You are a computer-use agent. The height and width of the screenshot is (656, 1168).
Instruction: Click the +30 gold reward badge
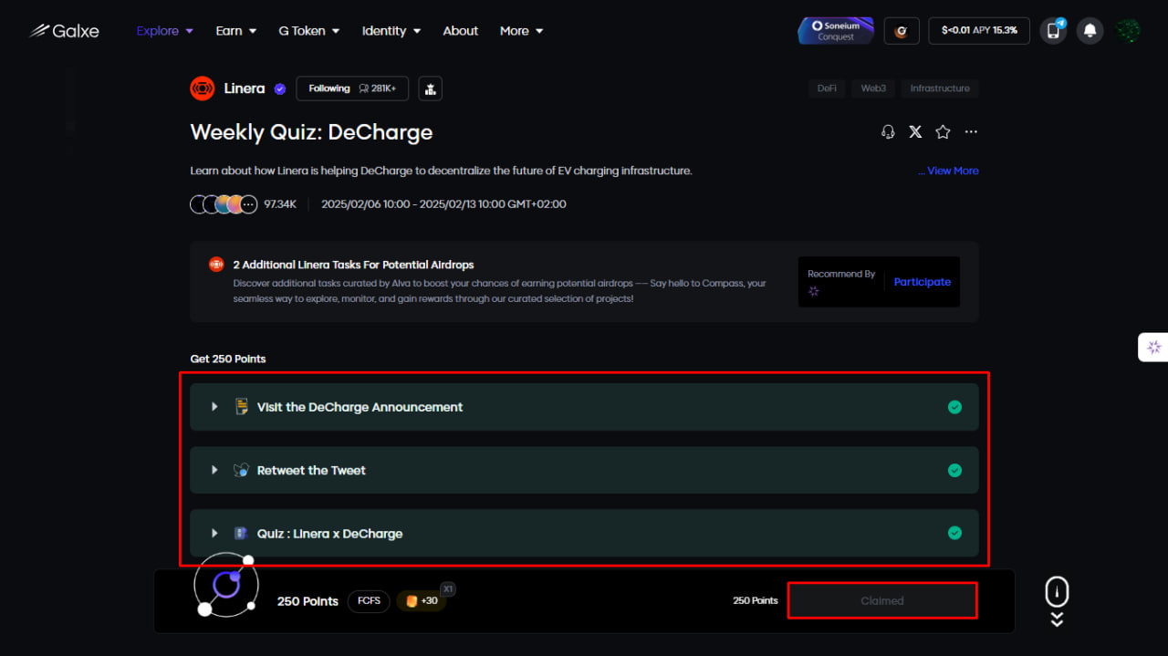pos(422,601)
